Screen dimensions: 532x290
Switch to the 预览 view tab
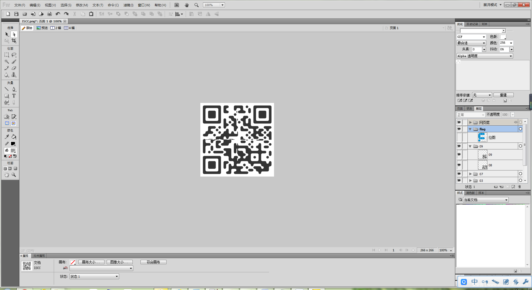click(x=42, y=28)
